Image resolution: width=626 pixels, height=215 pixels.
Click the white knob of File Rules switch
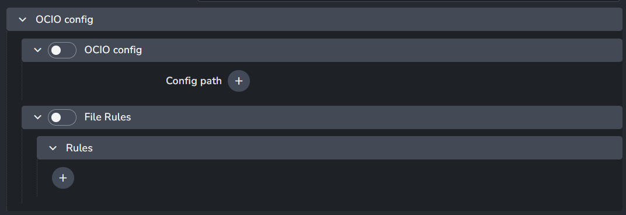56,117
